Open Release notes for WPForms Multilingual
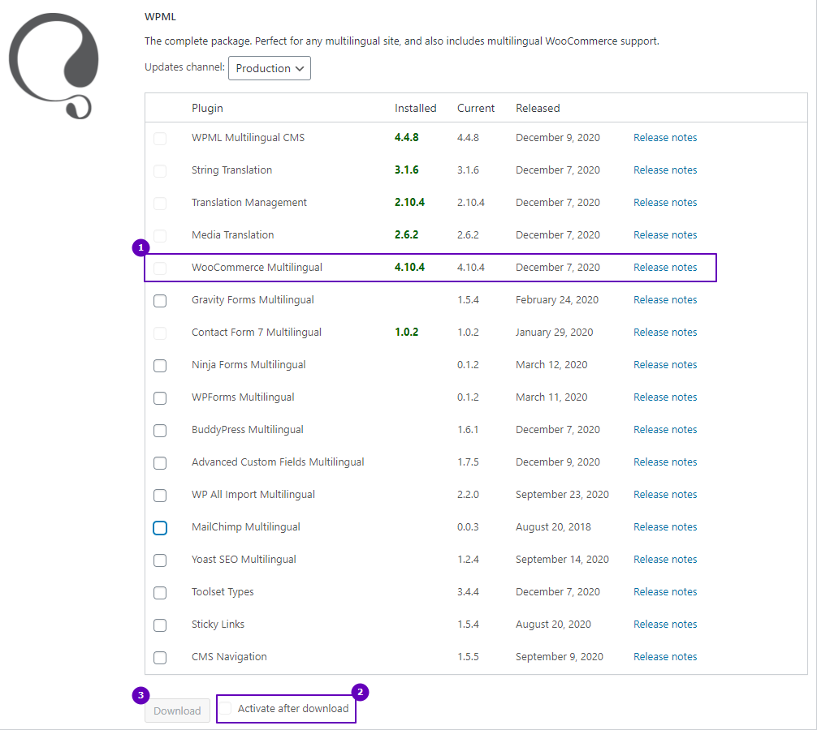This screenshot has width=817, height=730. point(665,397)
